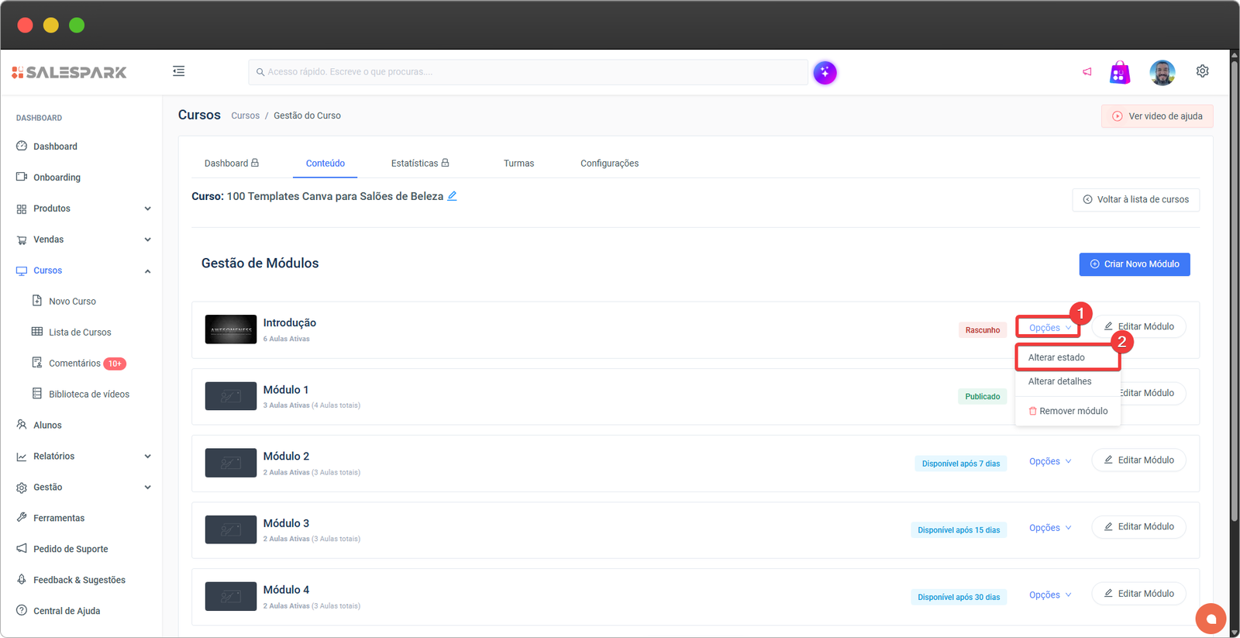Image resolution: width=1240 pixels, height=638 pixels.
Task: Click the purple AI sparkle button
Action: pyautogui.click(x=825, y=73)
